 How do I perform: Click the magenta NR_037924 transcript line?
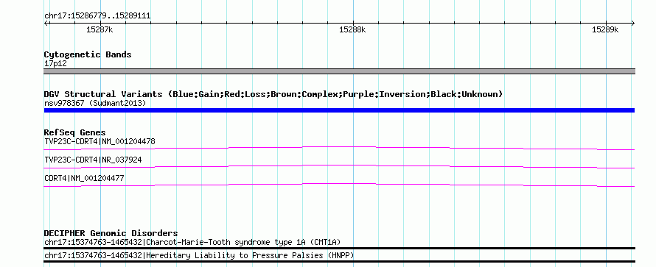pyautogui.click(x=339, y=166)
